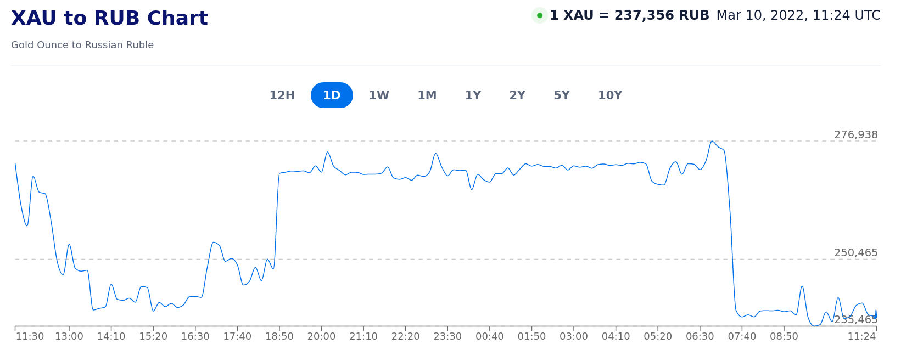This screenshot has height=344, width=912.
Task: Switch chart to 2Y range
Action: 517,95
